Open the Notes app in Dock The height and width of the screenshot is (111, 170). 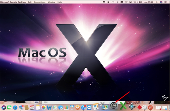click(x=38, y=107)
